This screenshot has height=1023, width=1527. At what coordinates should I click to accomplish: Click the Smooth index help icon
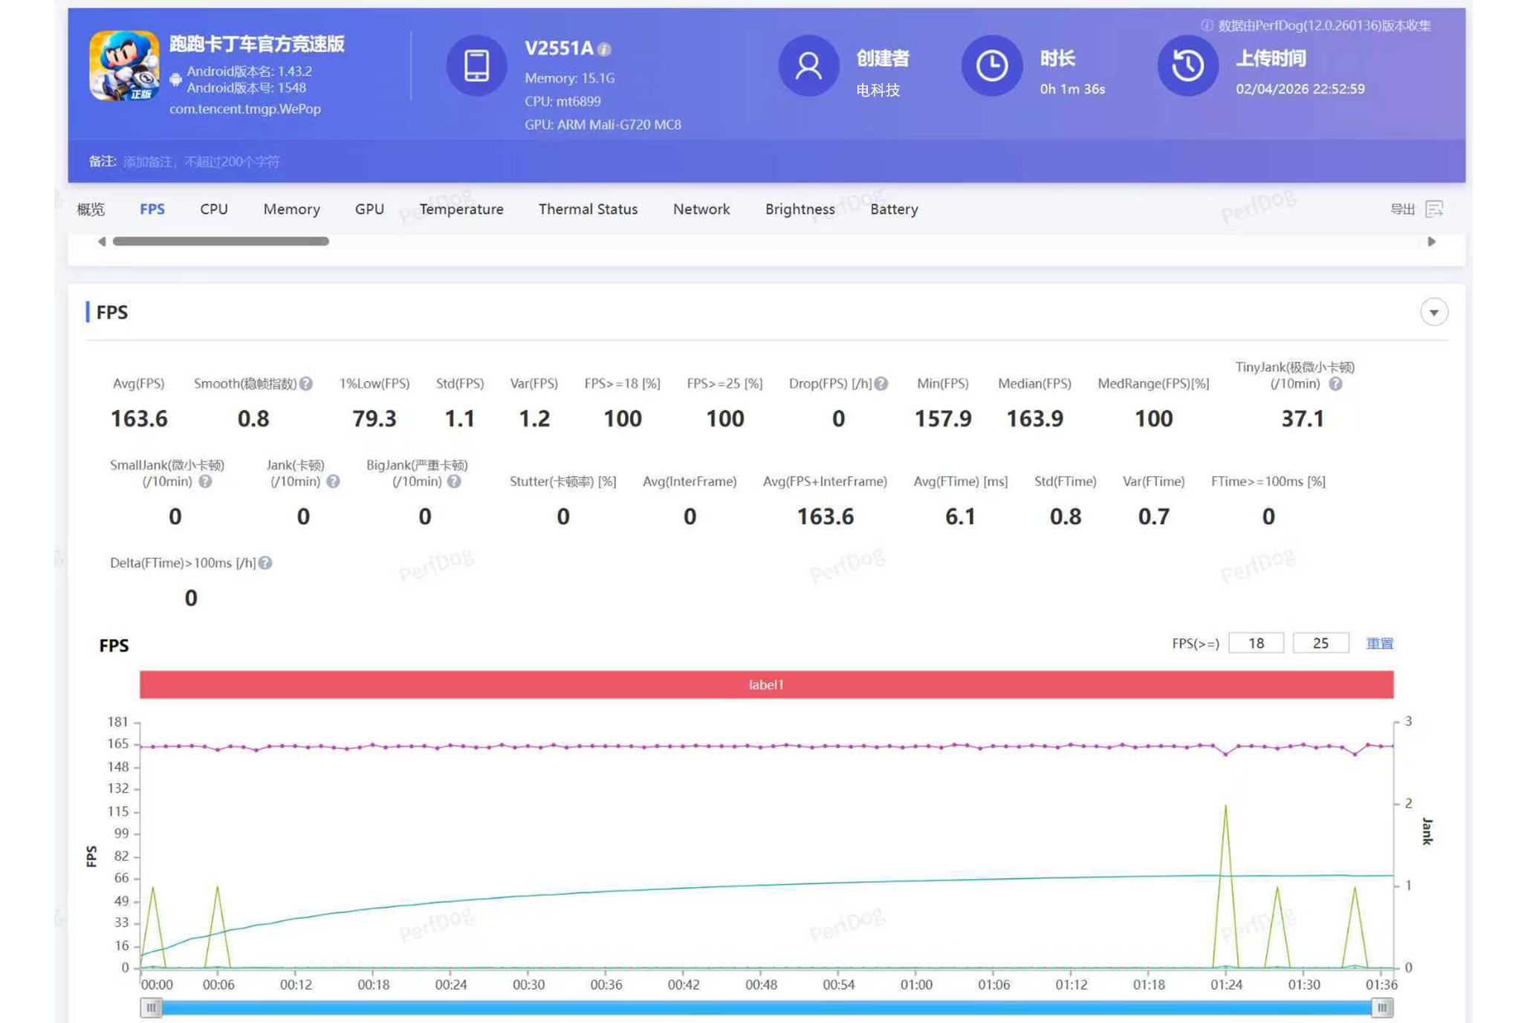(306, 383)
